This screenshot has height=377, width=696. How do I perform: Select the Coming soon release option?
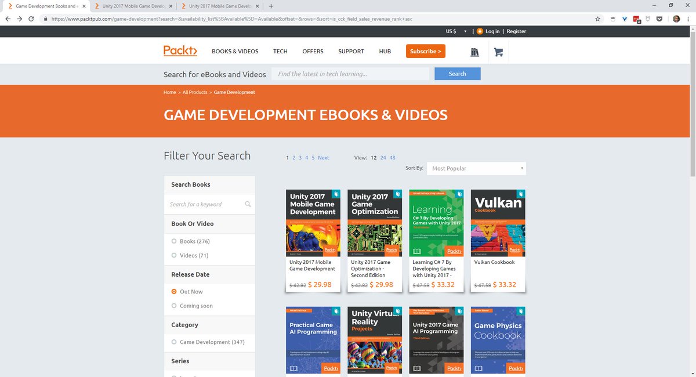tap(174, 306)
